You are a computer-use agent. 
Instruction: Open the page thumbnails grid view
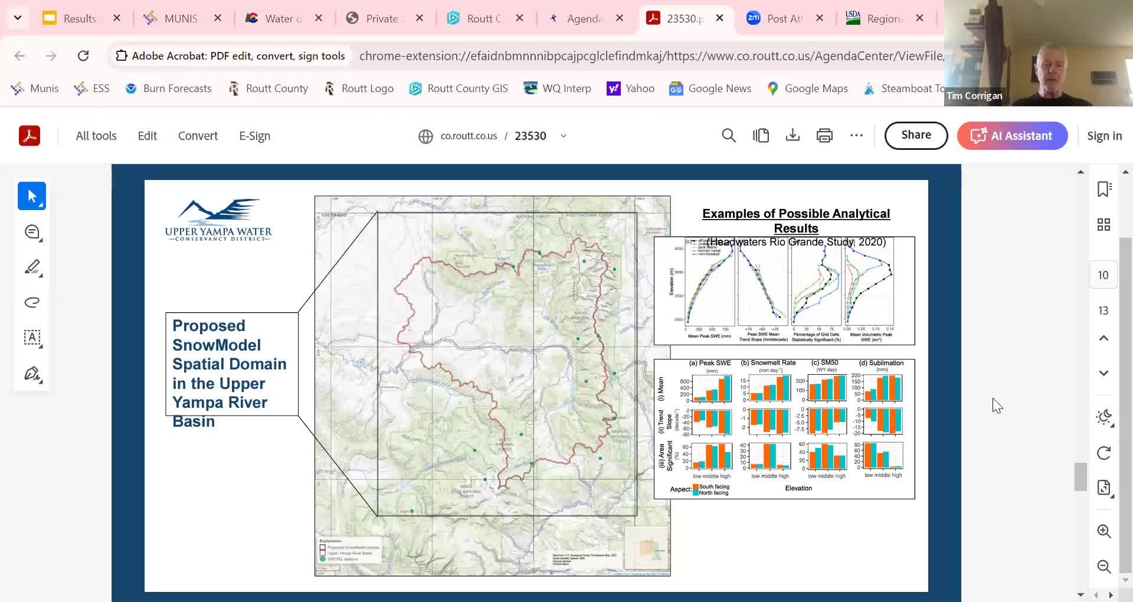[1103, 224]
